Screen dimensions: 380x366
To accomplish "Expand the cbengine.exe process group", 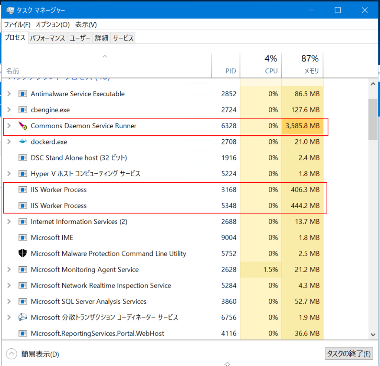I will (9, 110).
